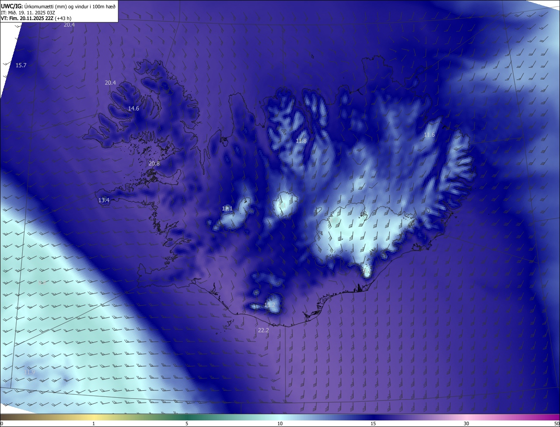Click the 11.8 value in north Iceland
Viewport: 560px width, 427px height.
[x=301, y=141]
